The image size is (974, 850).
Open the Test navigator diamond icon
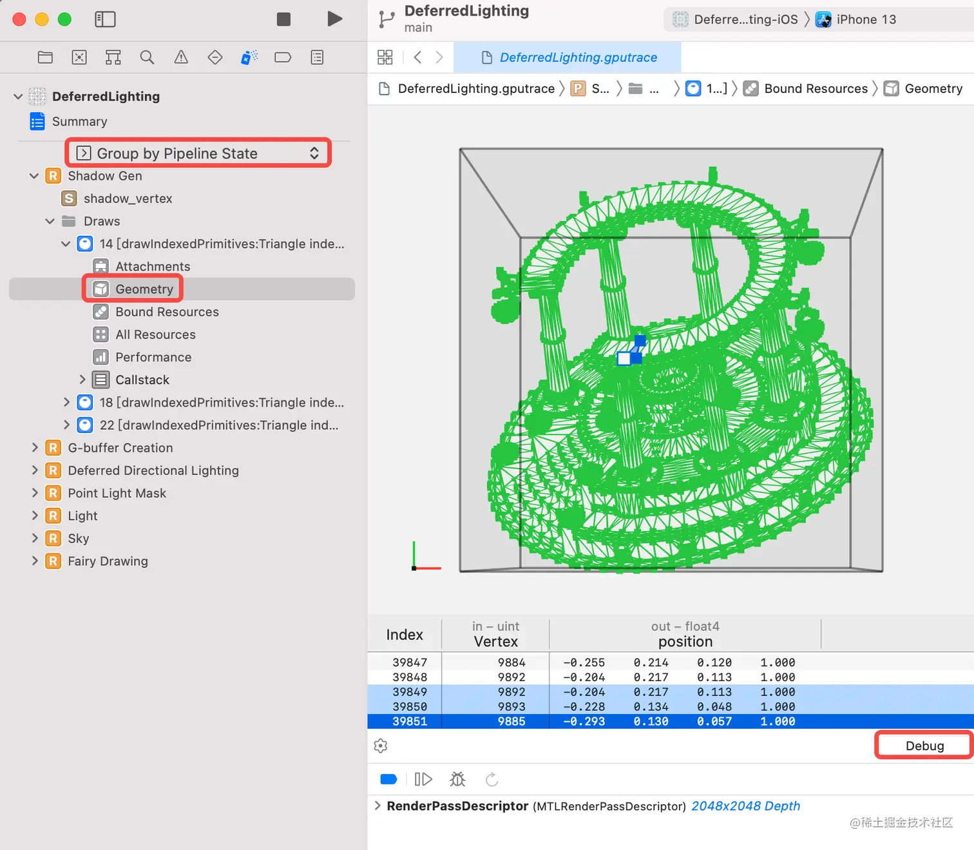coord(215,57)
